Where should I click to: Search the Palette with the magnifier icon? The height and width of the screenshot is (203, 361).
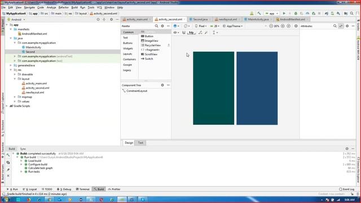pos(157,26)
